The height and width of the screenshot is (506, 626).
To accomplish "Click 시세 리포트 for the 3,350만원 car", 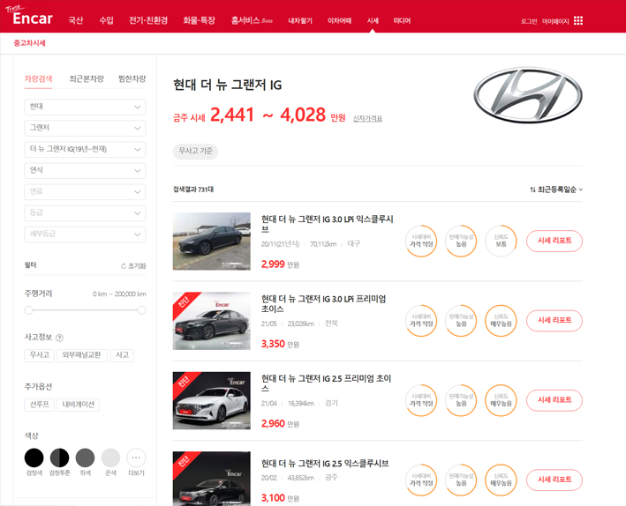I will point(554,321).
